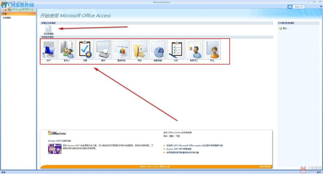This screenshot has height=174, width=323.
Task: Click the Office button in top-left corner
Action: pos(5,5)
